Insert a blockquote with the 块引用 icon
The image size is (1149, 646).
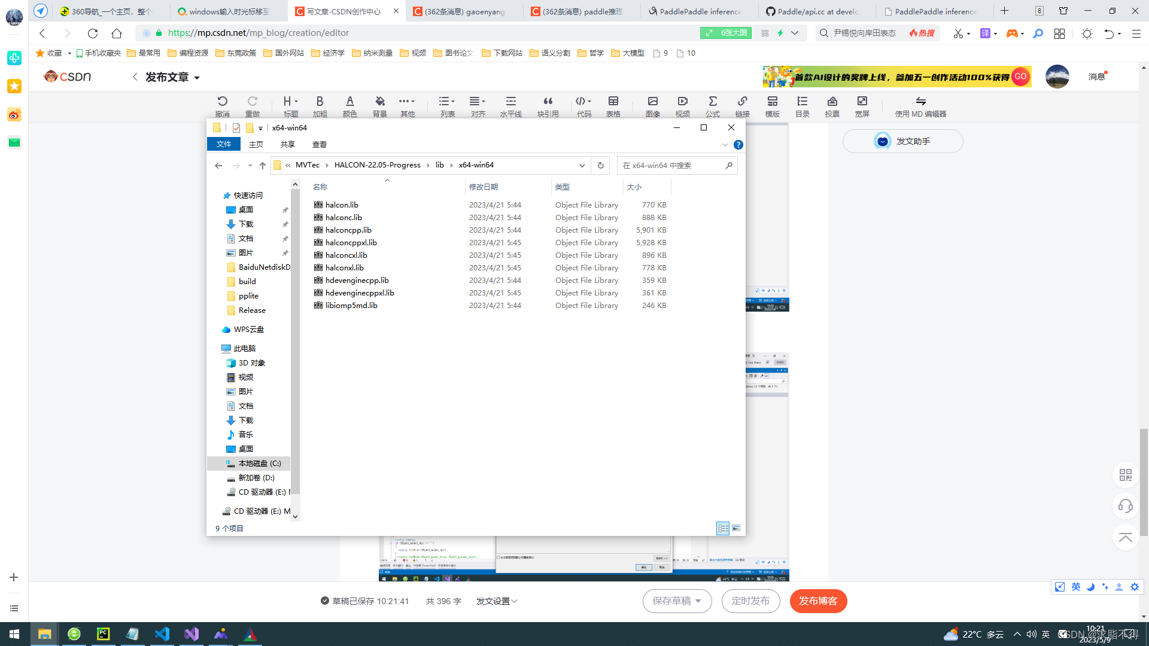point(548,106)
